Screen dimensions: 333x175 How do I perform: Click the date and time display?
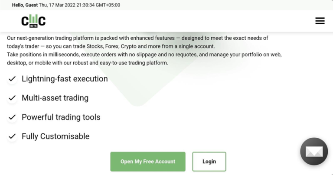pos(79,5)
